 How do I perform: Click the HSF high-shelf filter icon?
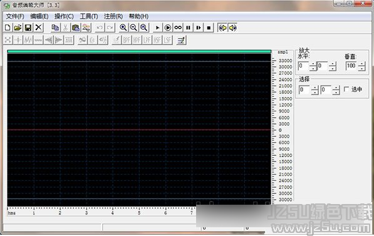(157, 40)
